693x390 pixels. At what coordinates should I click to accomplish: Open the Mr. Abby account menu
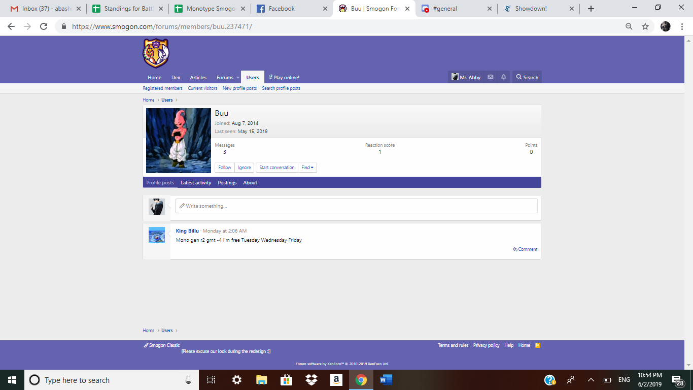pyautogui.click(x=466, y=77)
